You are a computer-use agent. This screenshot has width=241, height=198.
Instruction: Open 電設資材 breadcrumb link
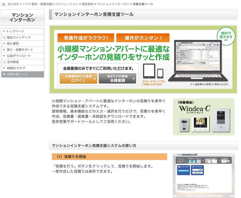(x=87, y=4)
